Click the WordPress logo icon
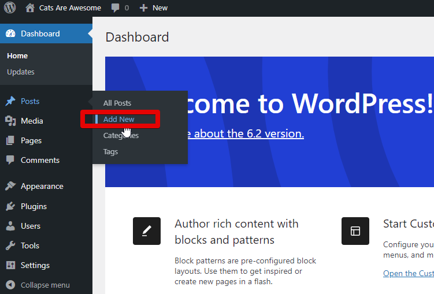The image size is (434, 294). 10,8
